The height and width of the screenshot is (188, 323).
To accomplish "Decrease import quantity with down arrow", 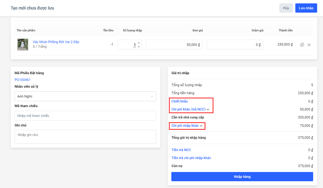I will (139, 47).
